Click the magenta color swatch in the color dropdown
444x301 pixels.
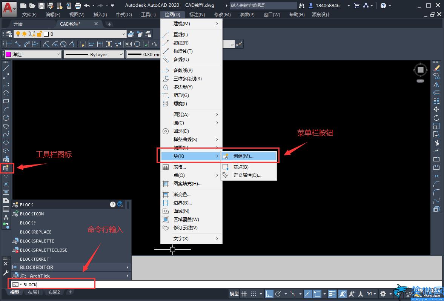click(x=9, y=54)
